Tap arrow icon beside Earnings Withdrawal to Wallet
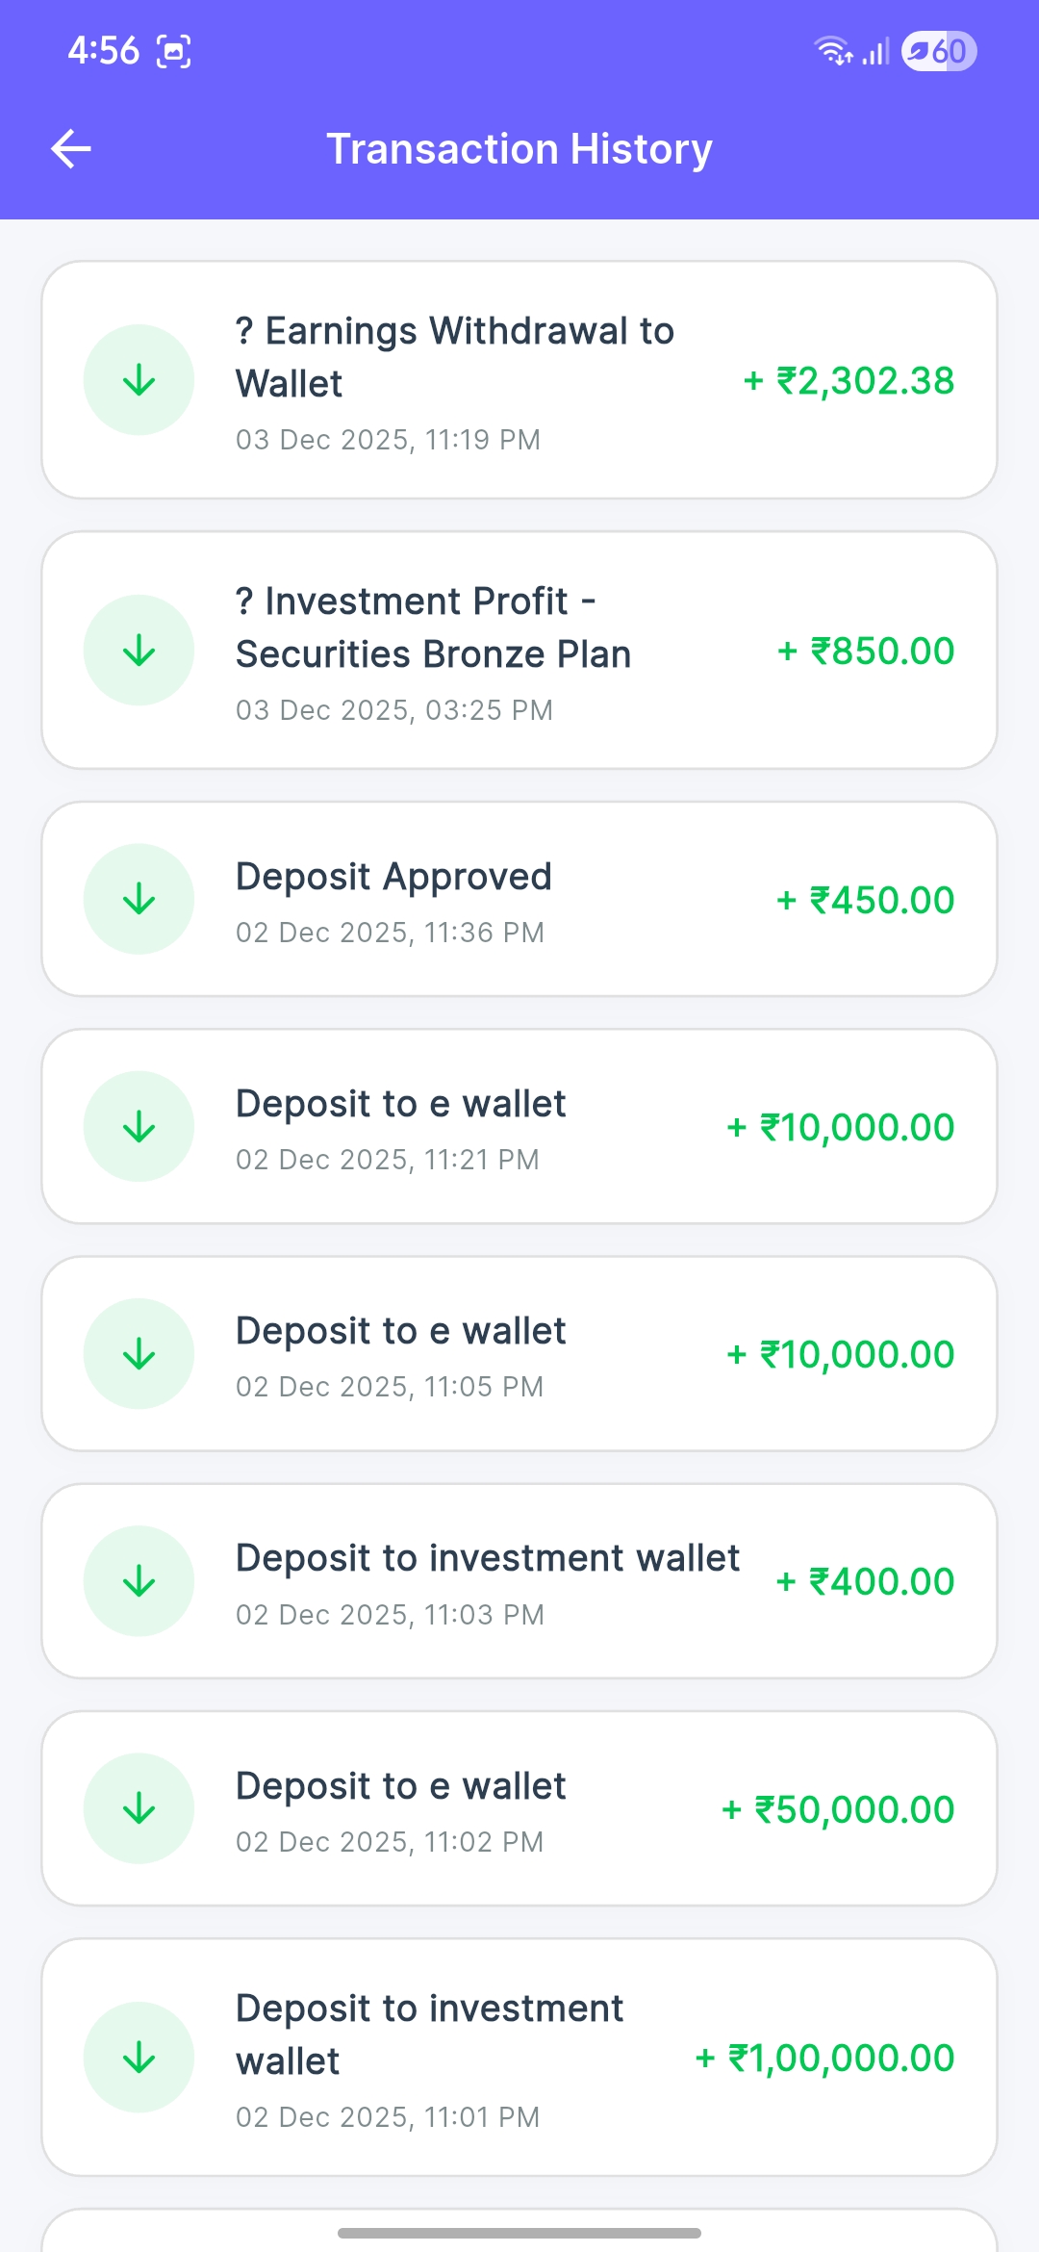The height and width of the screenshot is (2252, 1039). point(139,380)
